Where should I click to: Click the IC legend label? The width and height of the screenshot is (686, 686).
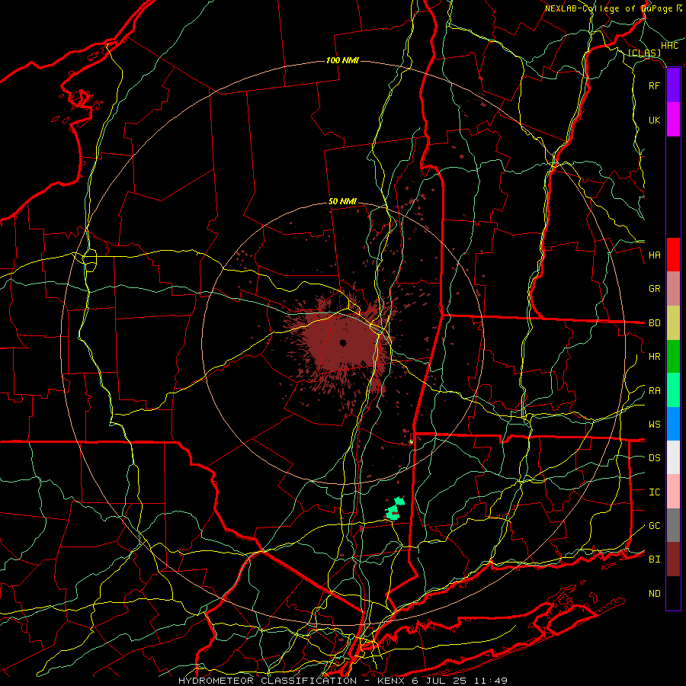(655, 492)
